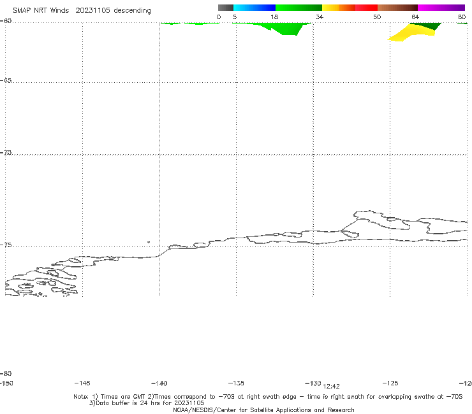Click the large green wind swath patch
The image size is (472, 414).
click(286, 29)
